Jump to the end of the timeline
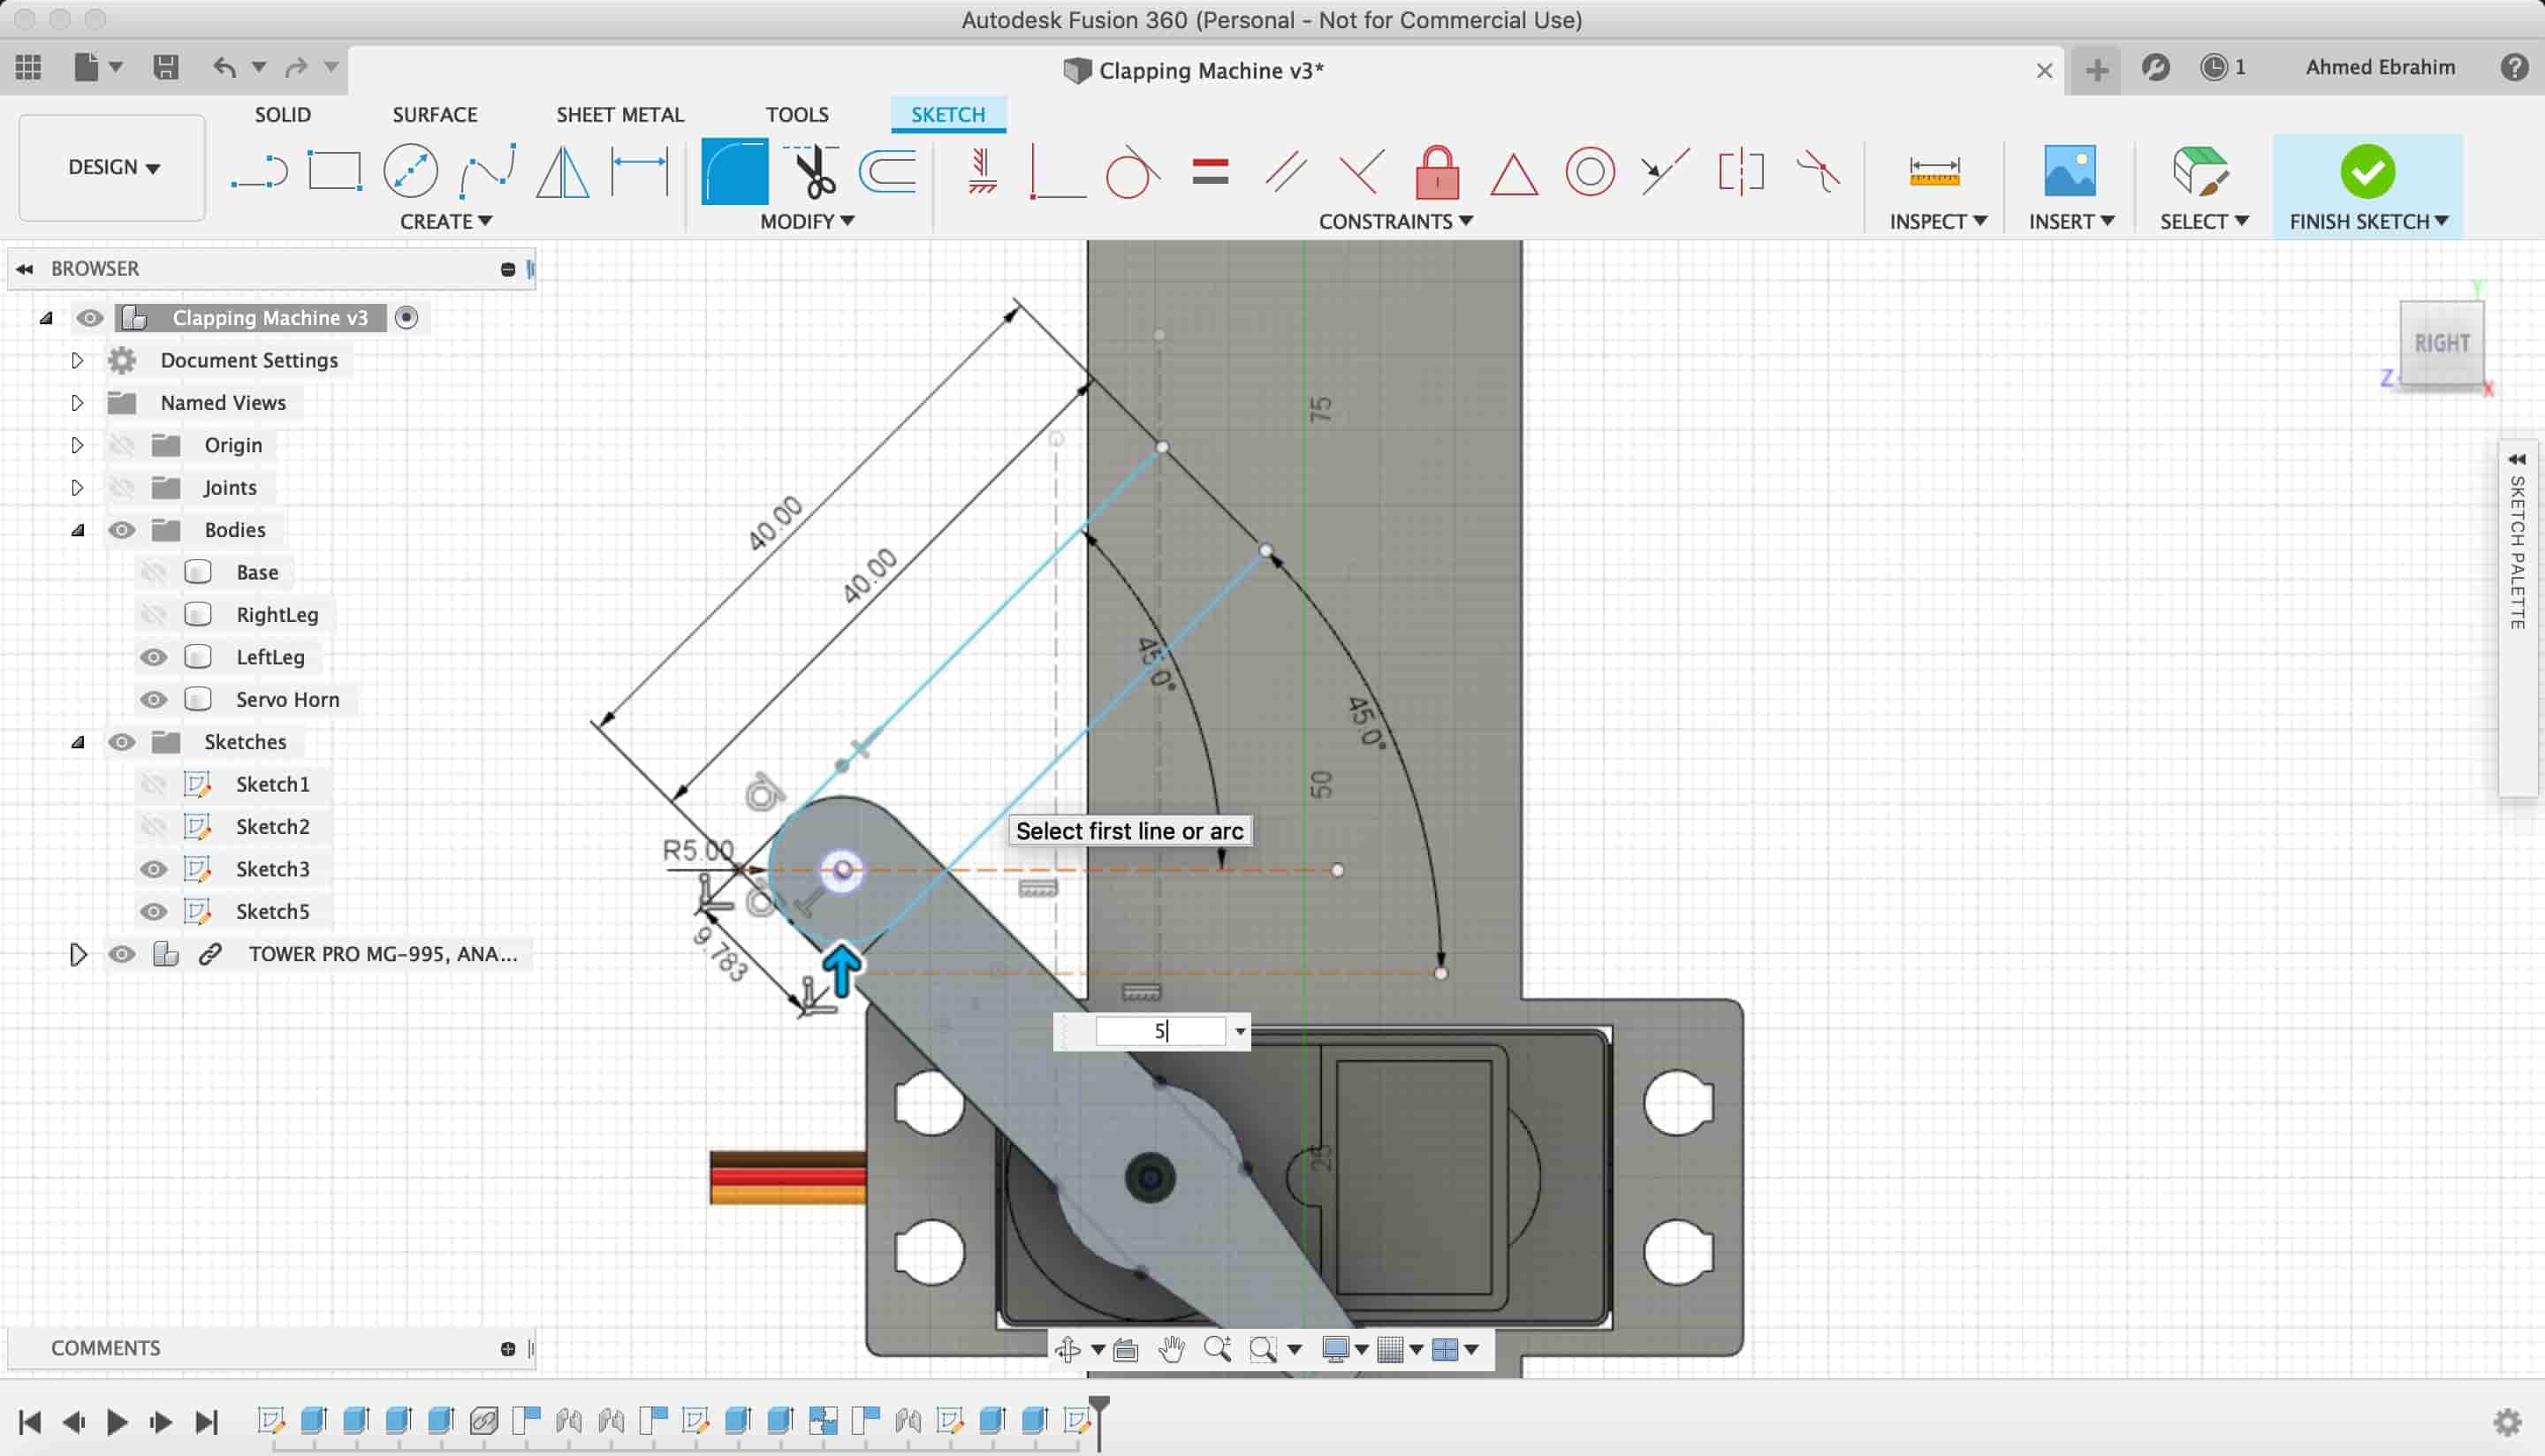This screenshot has width=2545, height=1456. 206,1421
